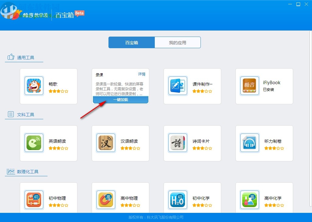Open the 汉语朗读 app icon
The width and height of the screenshot is (312, 222).
tap(106, 143)
